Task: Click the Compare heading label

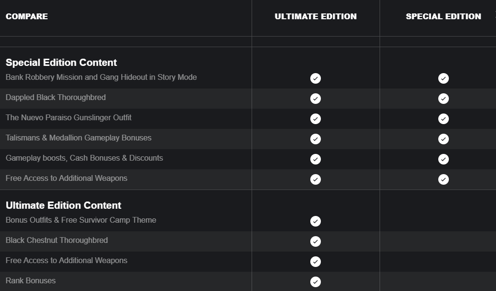Action: (27, 16)
